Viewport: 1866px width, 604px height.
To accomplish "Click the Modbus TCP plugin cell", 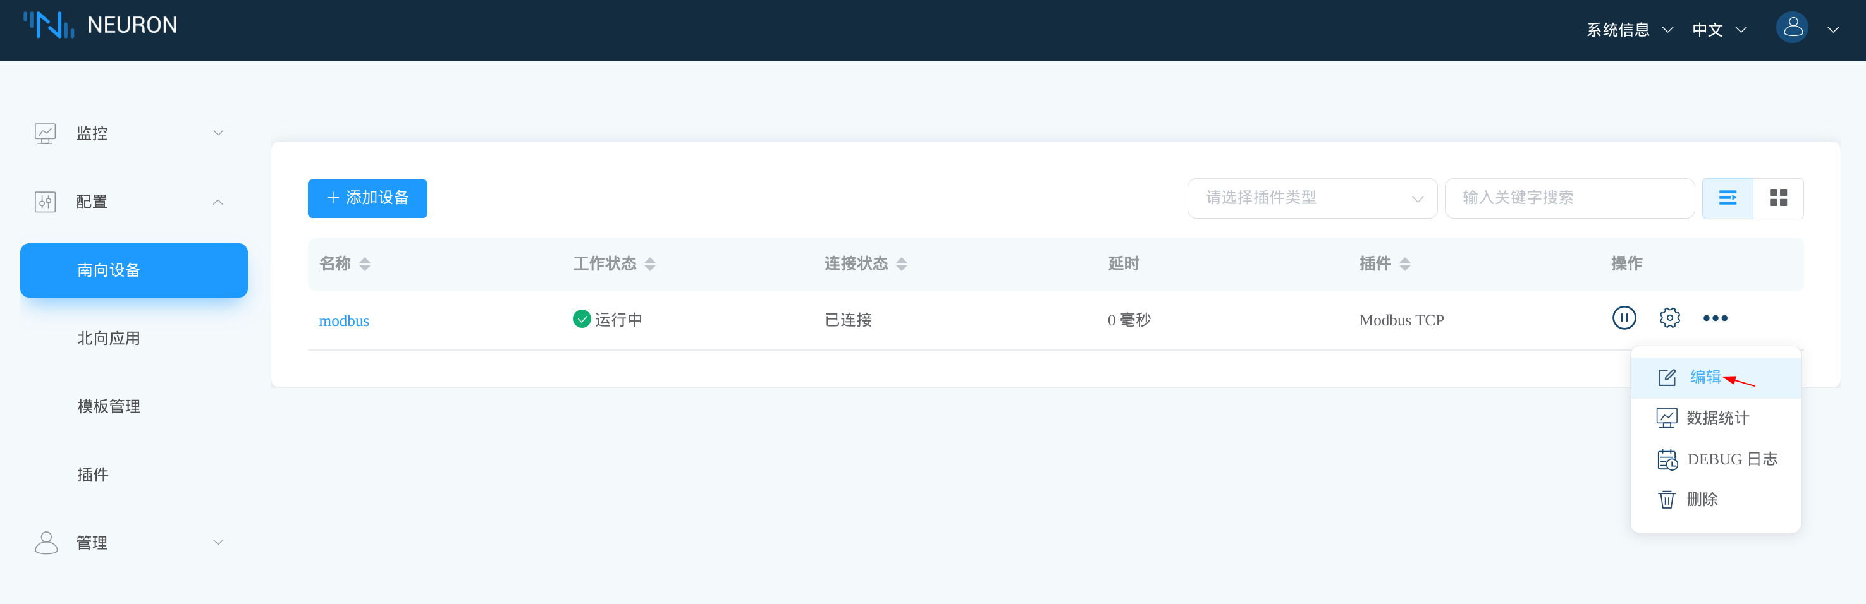I will pyautogui.click(x=1401, y=320).
